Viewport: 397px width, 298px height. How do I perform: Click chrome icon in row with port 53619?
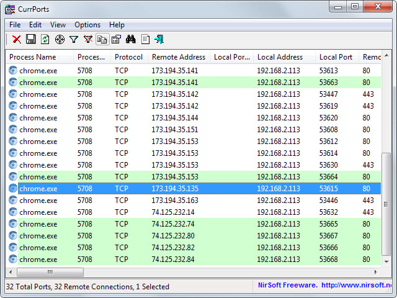click(x=13, y=106)
